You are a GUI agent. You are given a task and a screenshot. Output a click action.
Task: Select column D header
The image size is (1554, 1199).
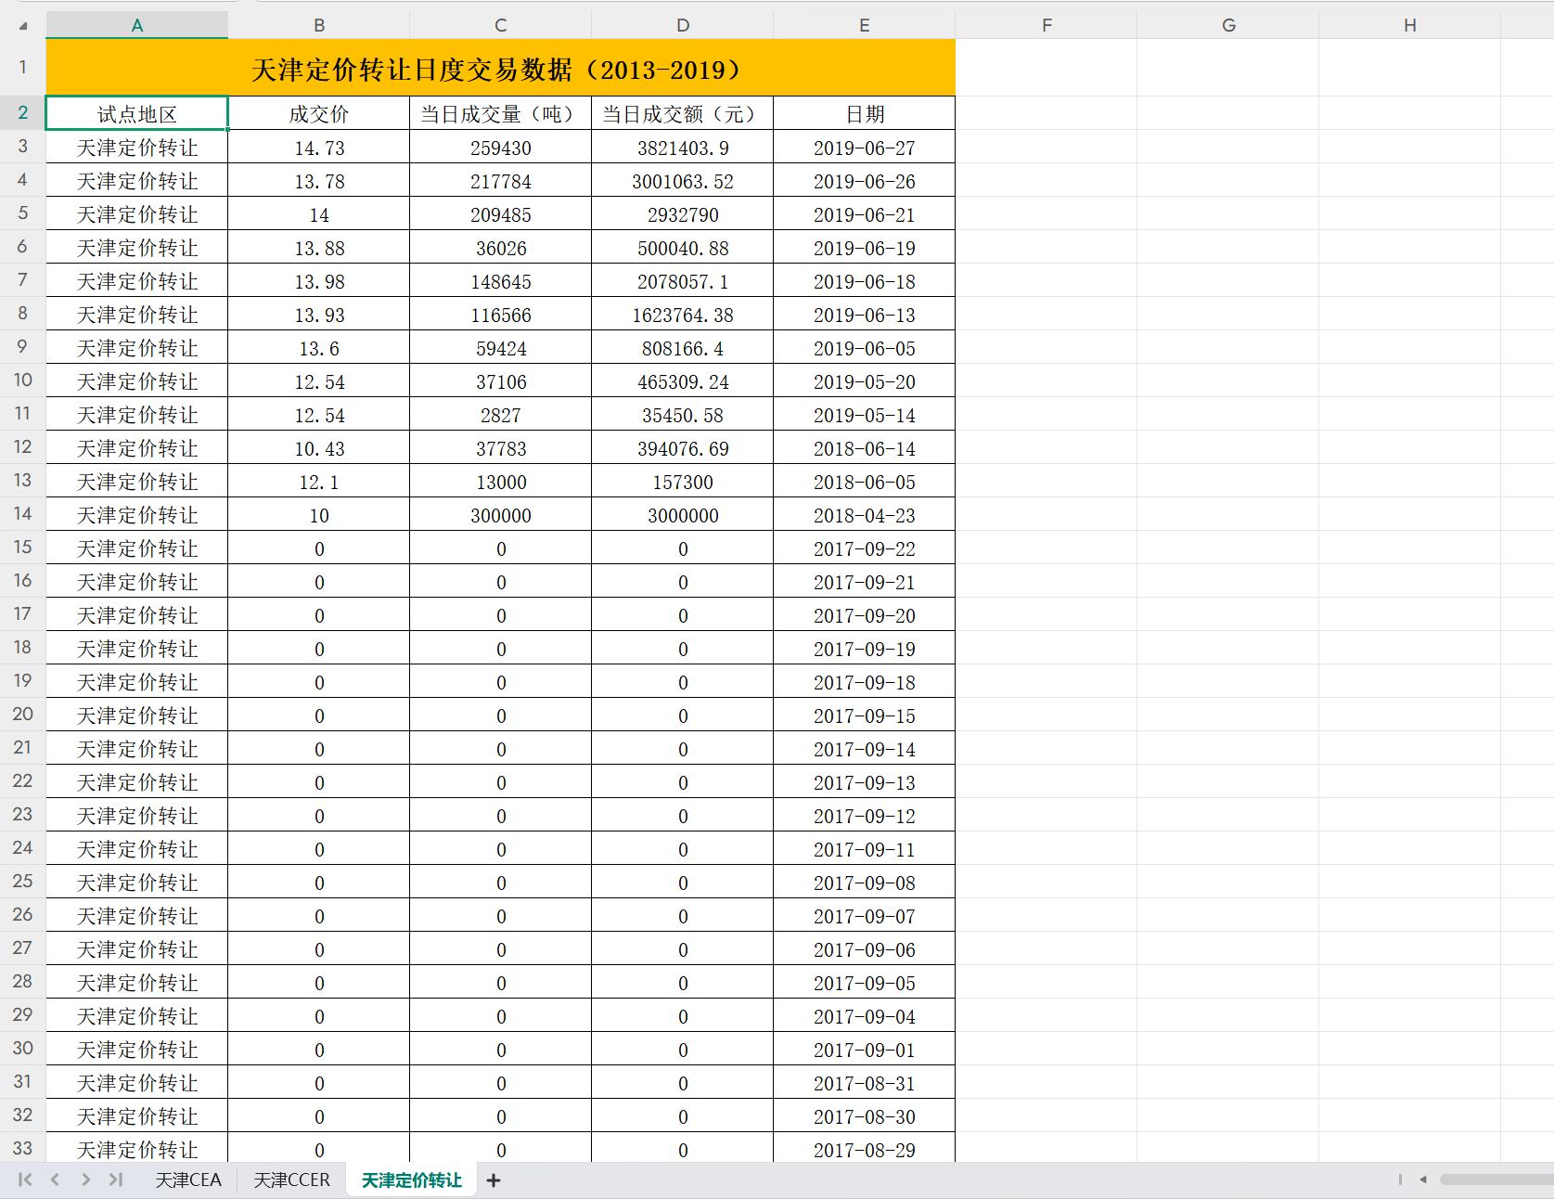click(x=683, y=25)
